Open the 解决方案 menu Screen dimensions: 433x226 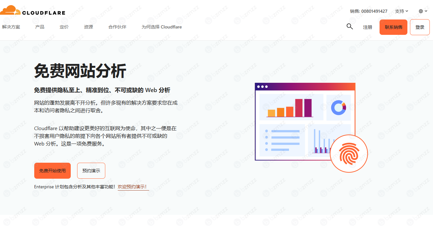pos(11,27)
